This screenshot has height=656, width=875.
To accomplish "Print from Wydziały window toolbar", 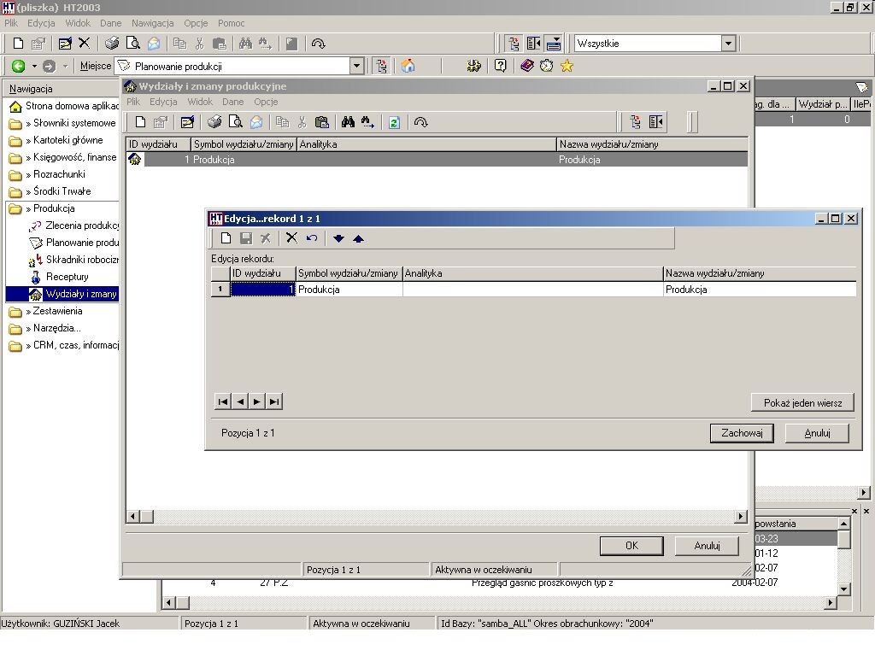I will pos(214,122).
